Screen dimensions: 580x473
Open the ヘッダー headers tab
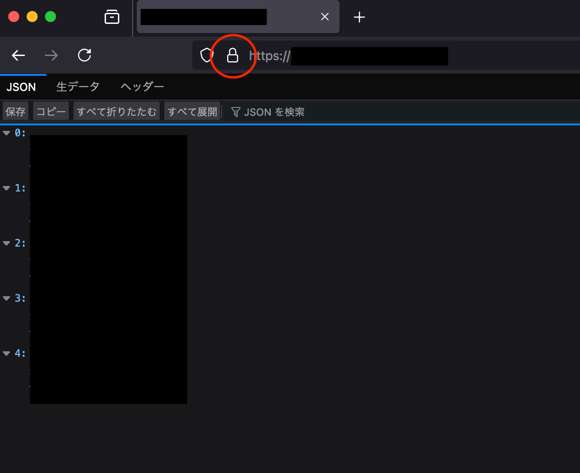(x=142, y=87)
